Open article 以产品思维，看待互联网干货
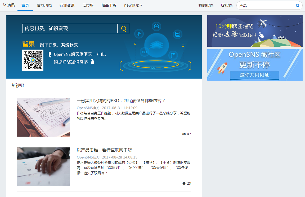305x197 pixels. [x=104, y=150]
